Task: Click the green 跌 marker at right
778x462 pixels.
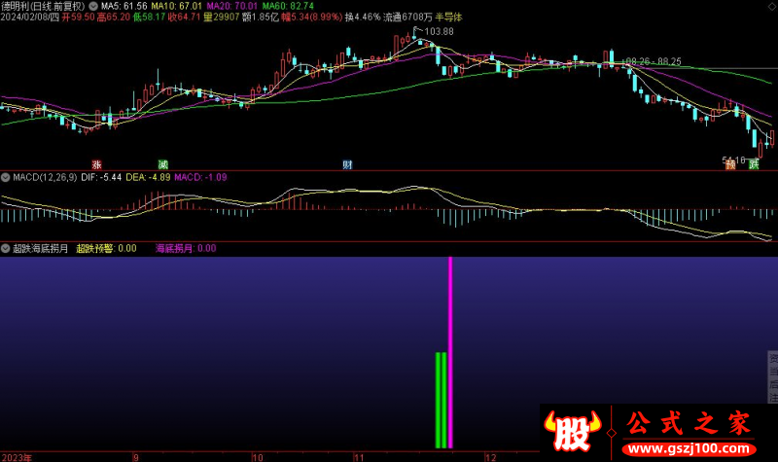Action: 752,164
